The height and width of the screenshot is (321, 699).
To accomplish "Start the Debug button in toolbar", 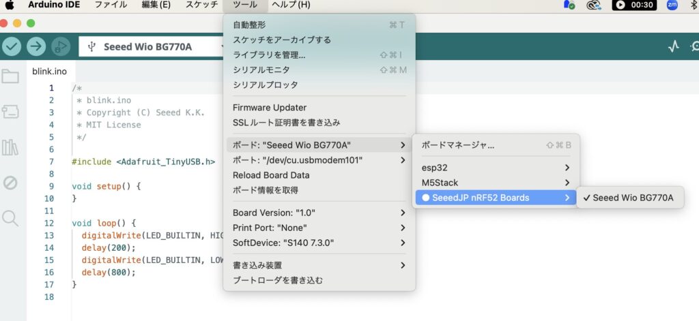I will click(61, 46).
